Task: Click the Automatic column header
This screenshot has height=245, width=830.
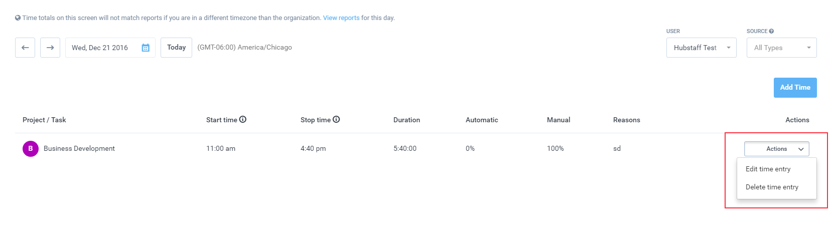Action: tap(482, 120)
